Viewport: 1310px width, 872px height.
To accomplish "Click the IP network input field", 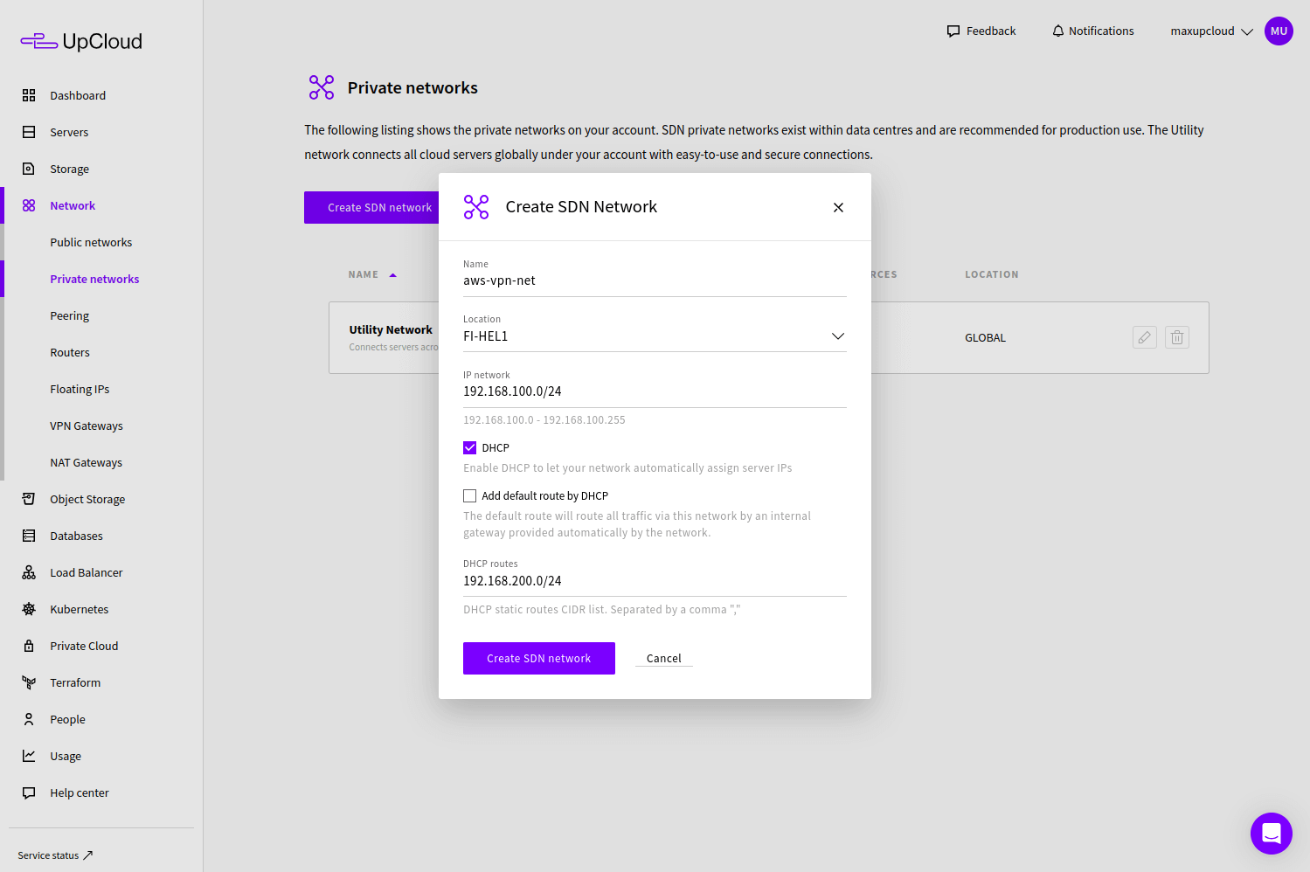I will [x=655, y=391].
